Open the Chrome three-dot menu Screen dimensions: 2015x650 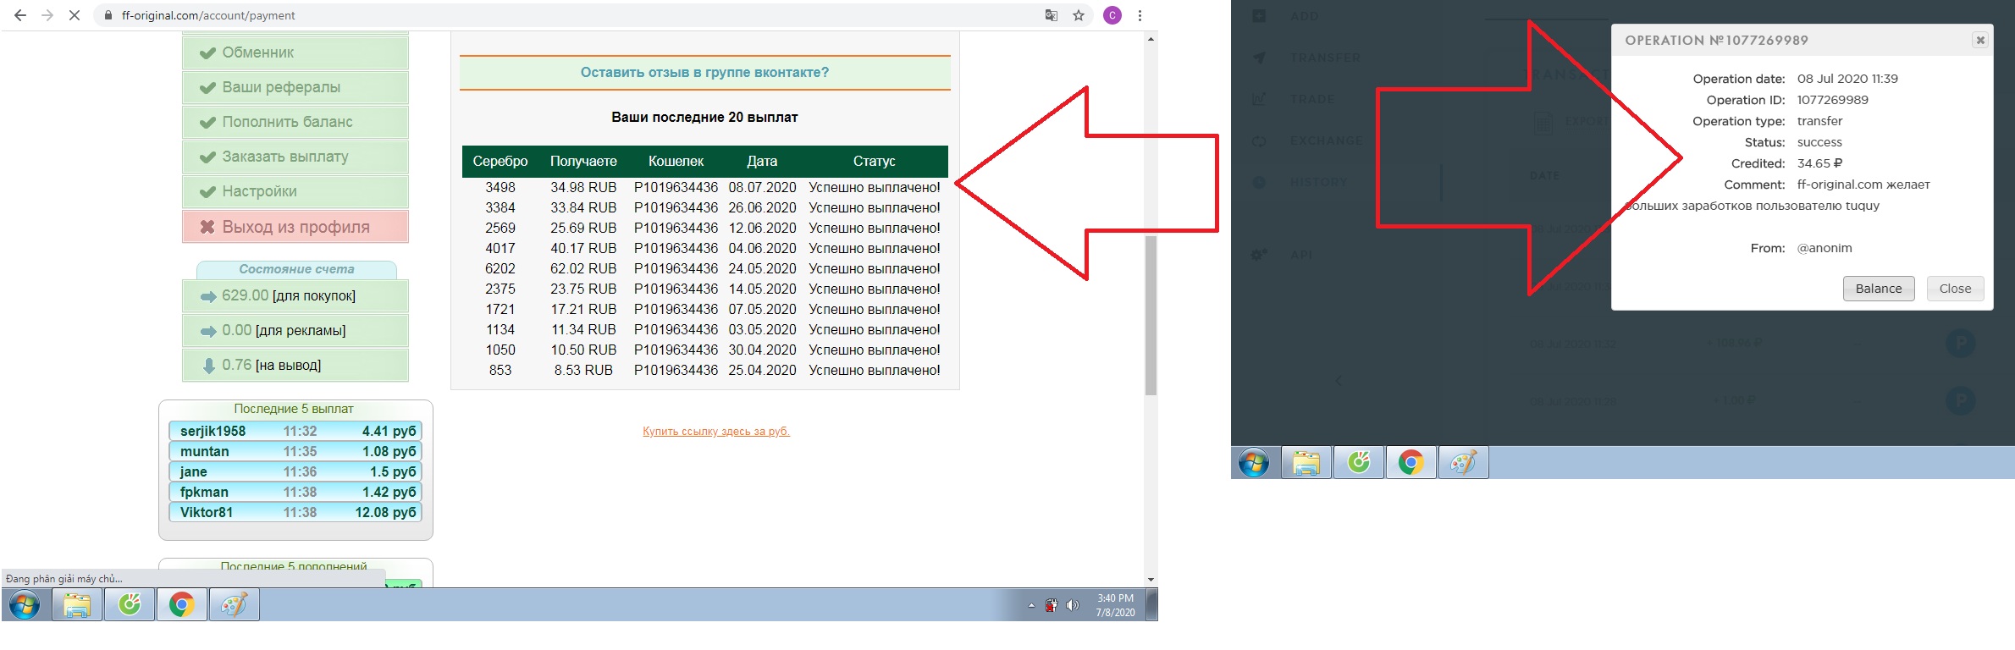point(1140,15)
